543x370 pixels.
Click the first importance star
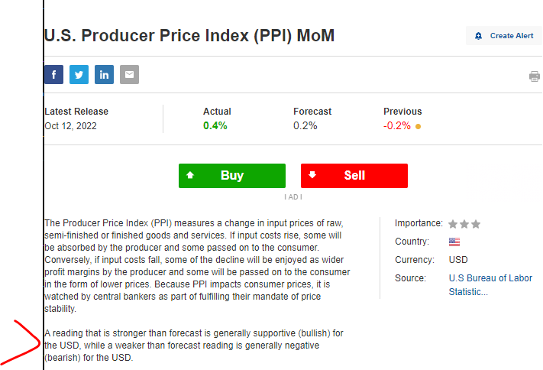[x=453, y=224]
